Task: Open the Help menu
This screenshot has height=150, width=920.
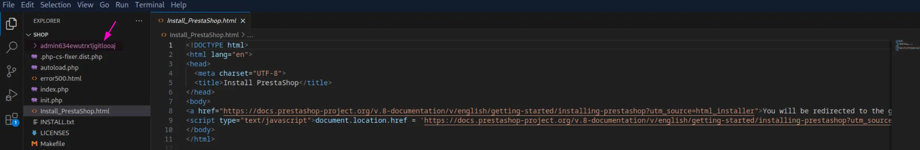Action: 178,5
